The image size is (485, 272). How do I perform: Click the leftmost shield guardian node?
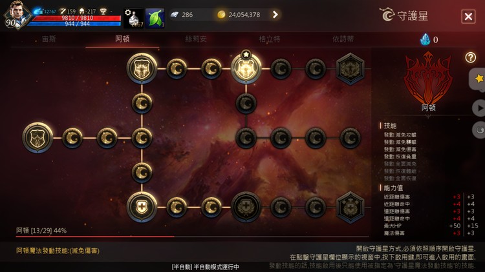(38, 137)
